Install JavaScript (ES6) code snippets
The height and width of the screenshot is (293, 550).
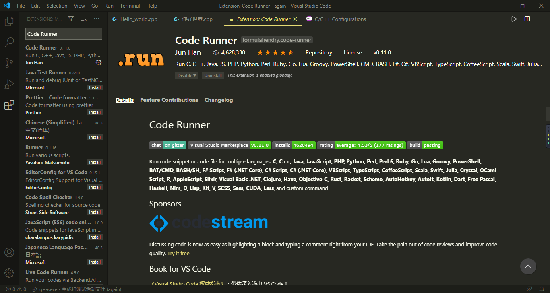(x=95, y=237)
